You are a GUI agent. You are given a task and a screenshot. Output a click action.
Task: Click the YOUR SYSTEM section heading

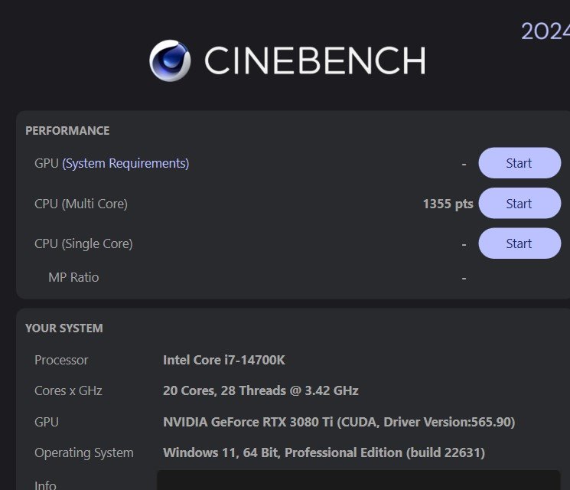pos(64,328)
